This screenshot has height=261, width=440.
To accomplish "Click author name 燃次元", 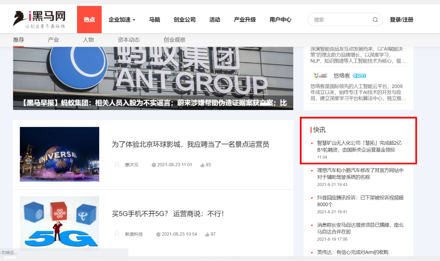I will coord(132,165).
